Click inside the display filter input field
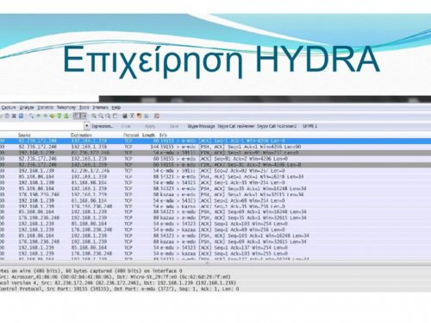 point(41,126)
